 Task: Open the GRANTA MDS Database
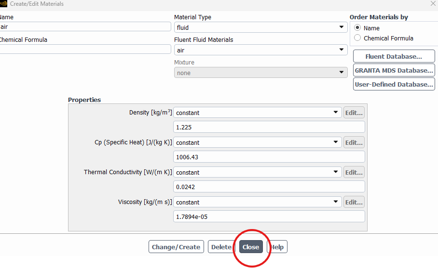tap(394, 70)
